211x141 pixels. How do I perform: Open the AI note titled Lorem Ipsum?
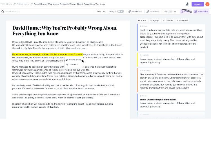(171, 102)
